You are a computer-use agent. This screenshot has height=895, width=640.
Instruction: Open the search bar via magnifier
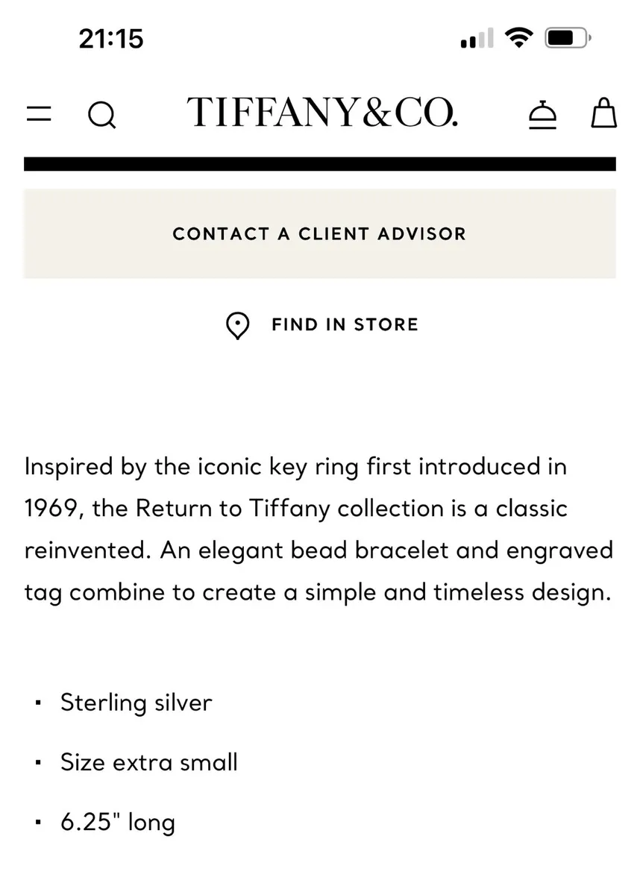(x=102, y=114)
